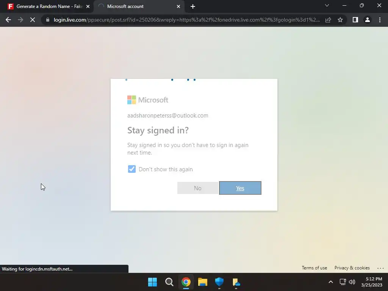Minimize the Chrome window
The image size is (388, 291).
344,5
